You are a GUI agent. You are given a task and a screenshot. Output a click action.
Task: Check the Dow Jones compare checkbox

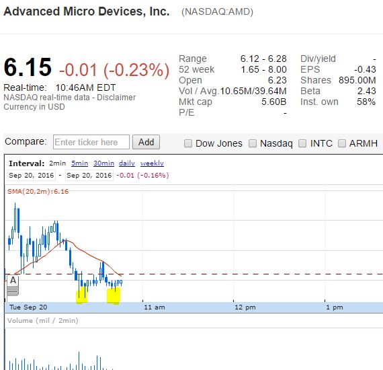[188, 143]
